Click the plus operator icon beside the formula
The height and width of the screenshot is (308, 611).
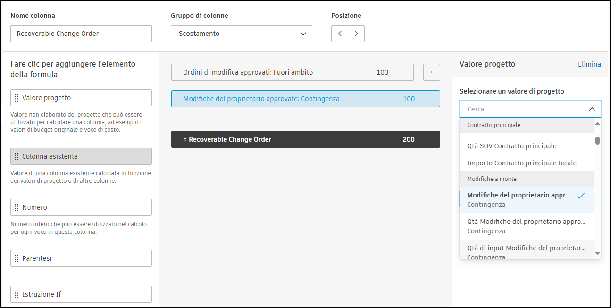click(431, 72)
